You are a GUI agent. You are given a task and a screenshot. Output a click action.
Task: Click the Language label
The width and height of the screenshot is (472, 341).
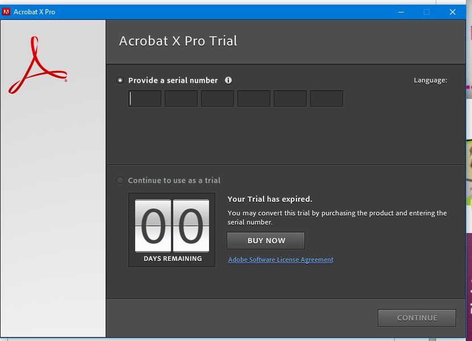[430, 81]
